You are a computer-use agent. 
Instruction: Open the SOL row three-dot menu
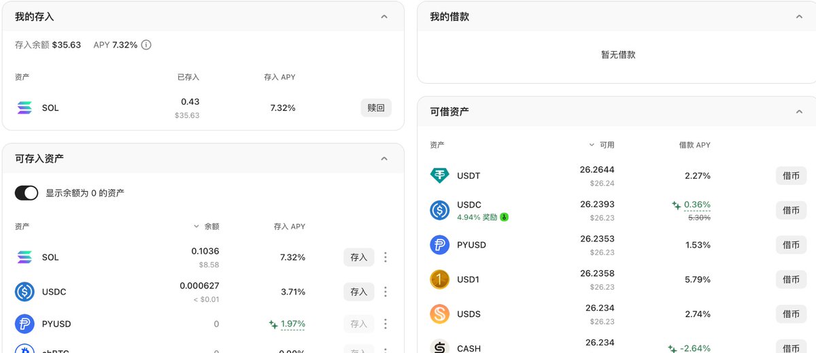386,257
